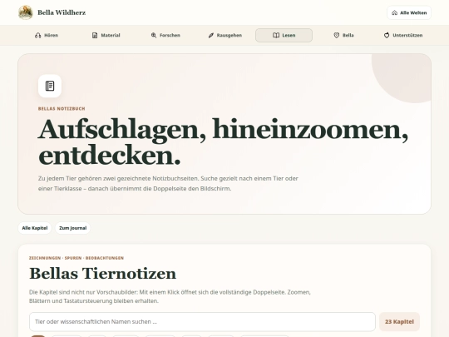Click the BELLAS NOTIZBUCH label
Viewport: 449px width, 337px height.
(62, 109)
